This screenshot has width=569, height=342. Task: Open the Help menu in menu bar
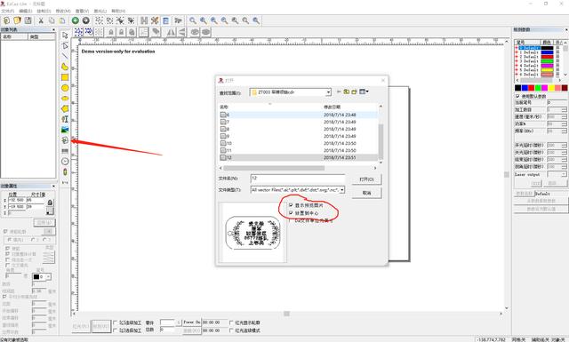(x=118, y=12)
